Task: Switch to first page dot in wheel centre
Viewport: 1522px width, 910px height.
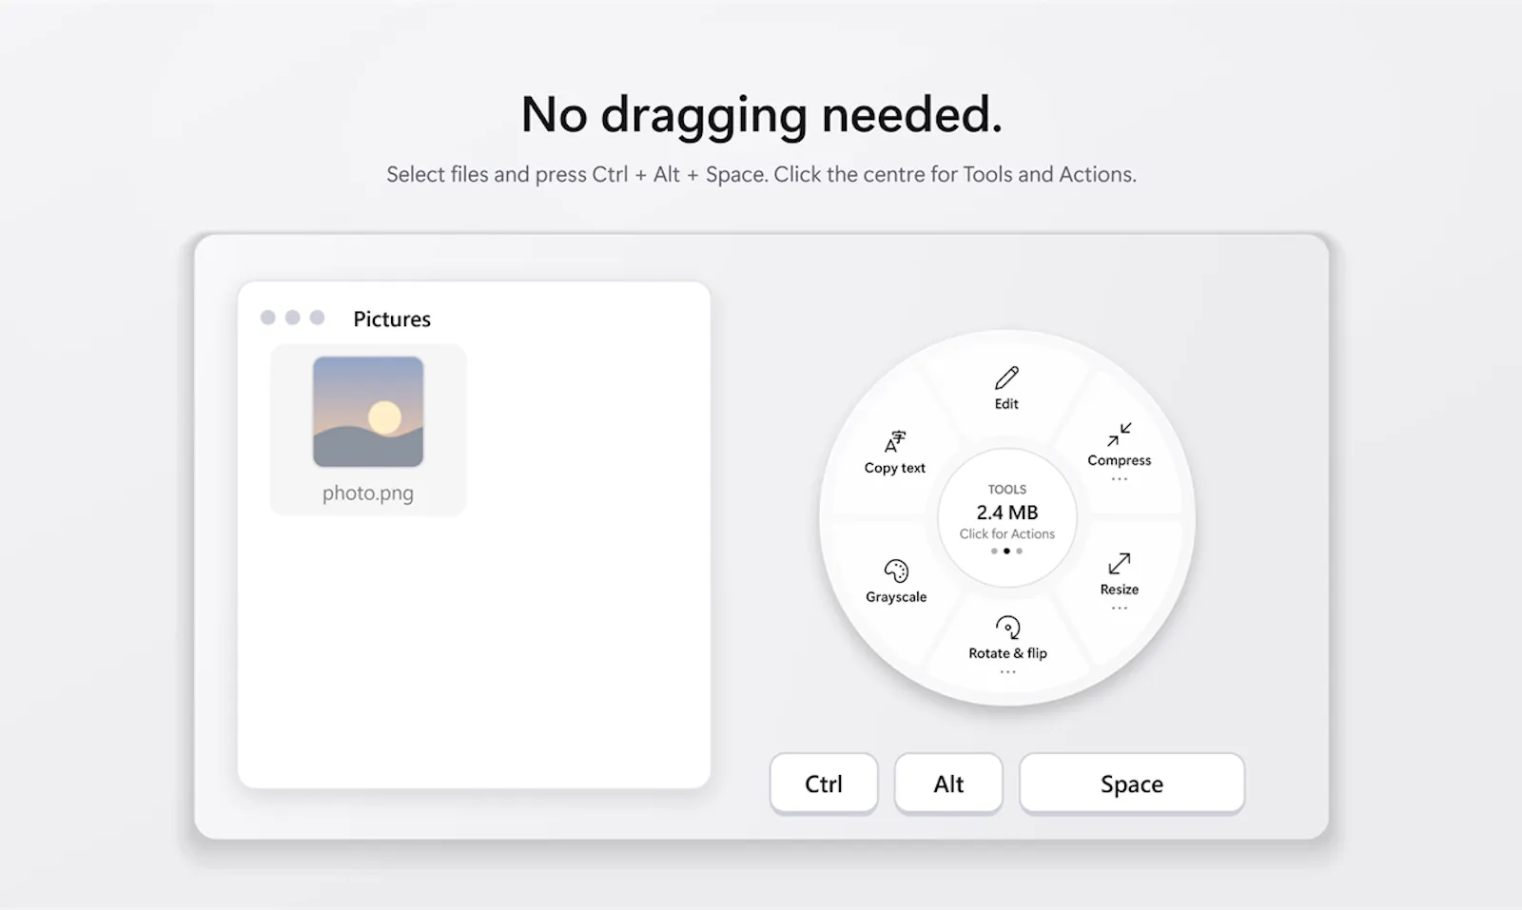Action: pyautogui.click(x=994, y=552)
